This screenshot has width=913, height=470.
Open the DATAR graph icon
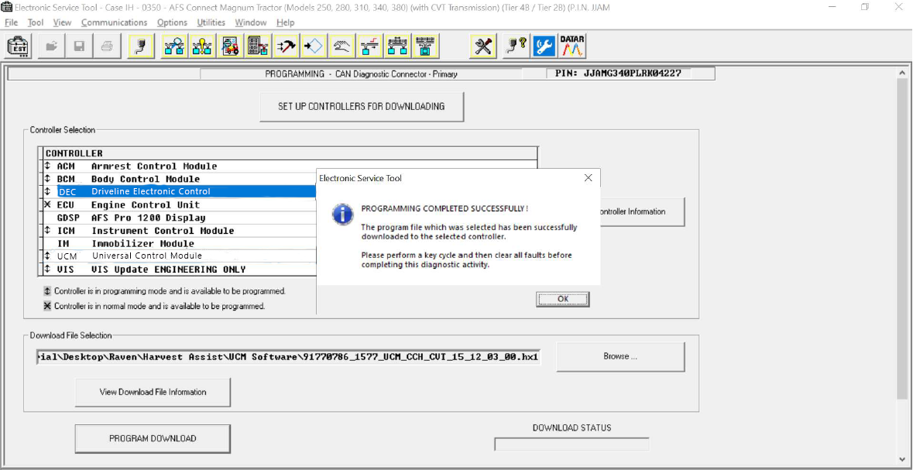pyautogui.click(x=571, y=46)
